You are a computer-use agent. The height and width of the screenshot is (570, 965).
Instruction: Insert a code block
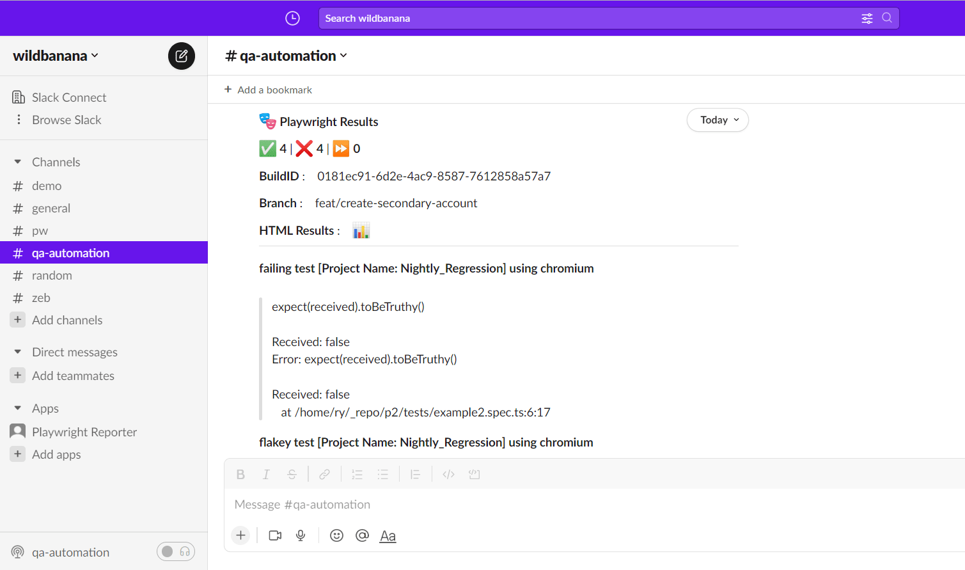474,474
